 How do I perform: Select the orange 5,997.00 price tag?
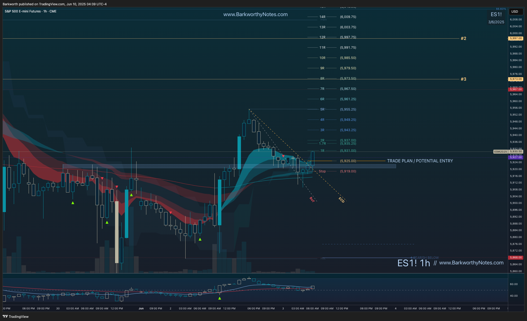516,38
